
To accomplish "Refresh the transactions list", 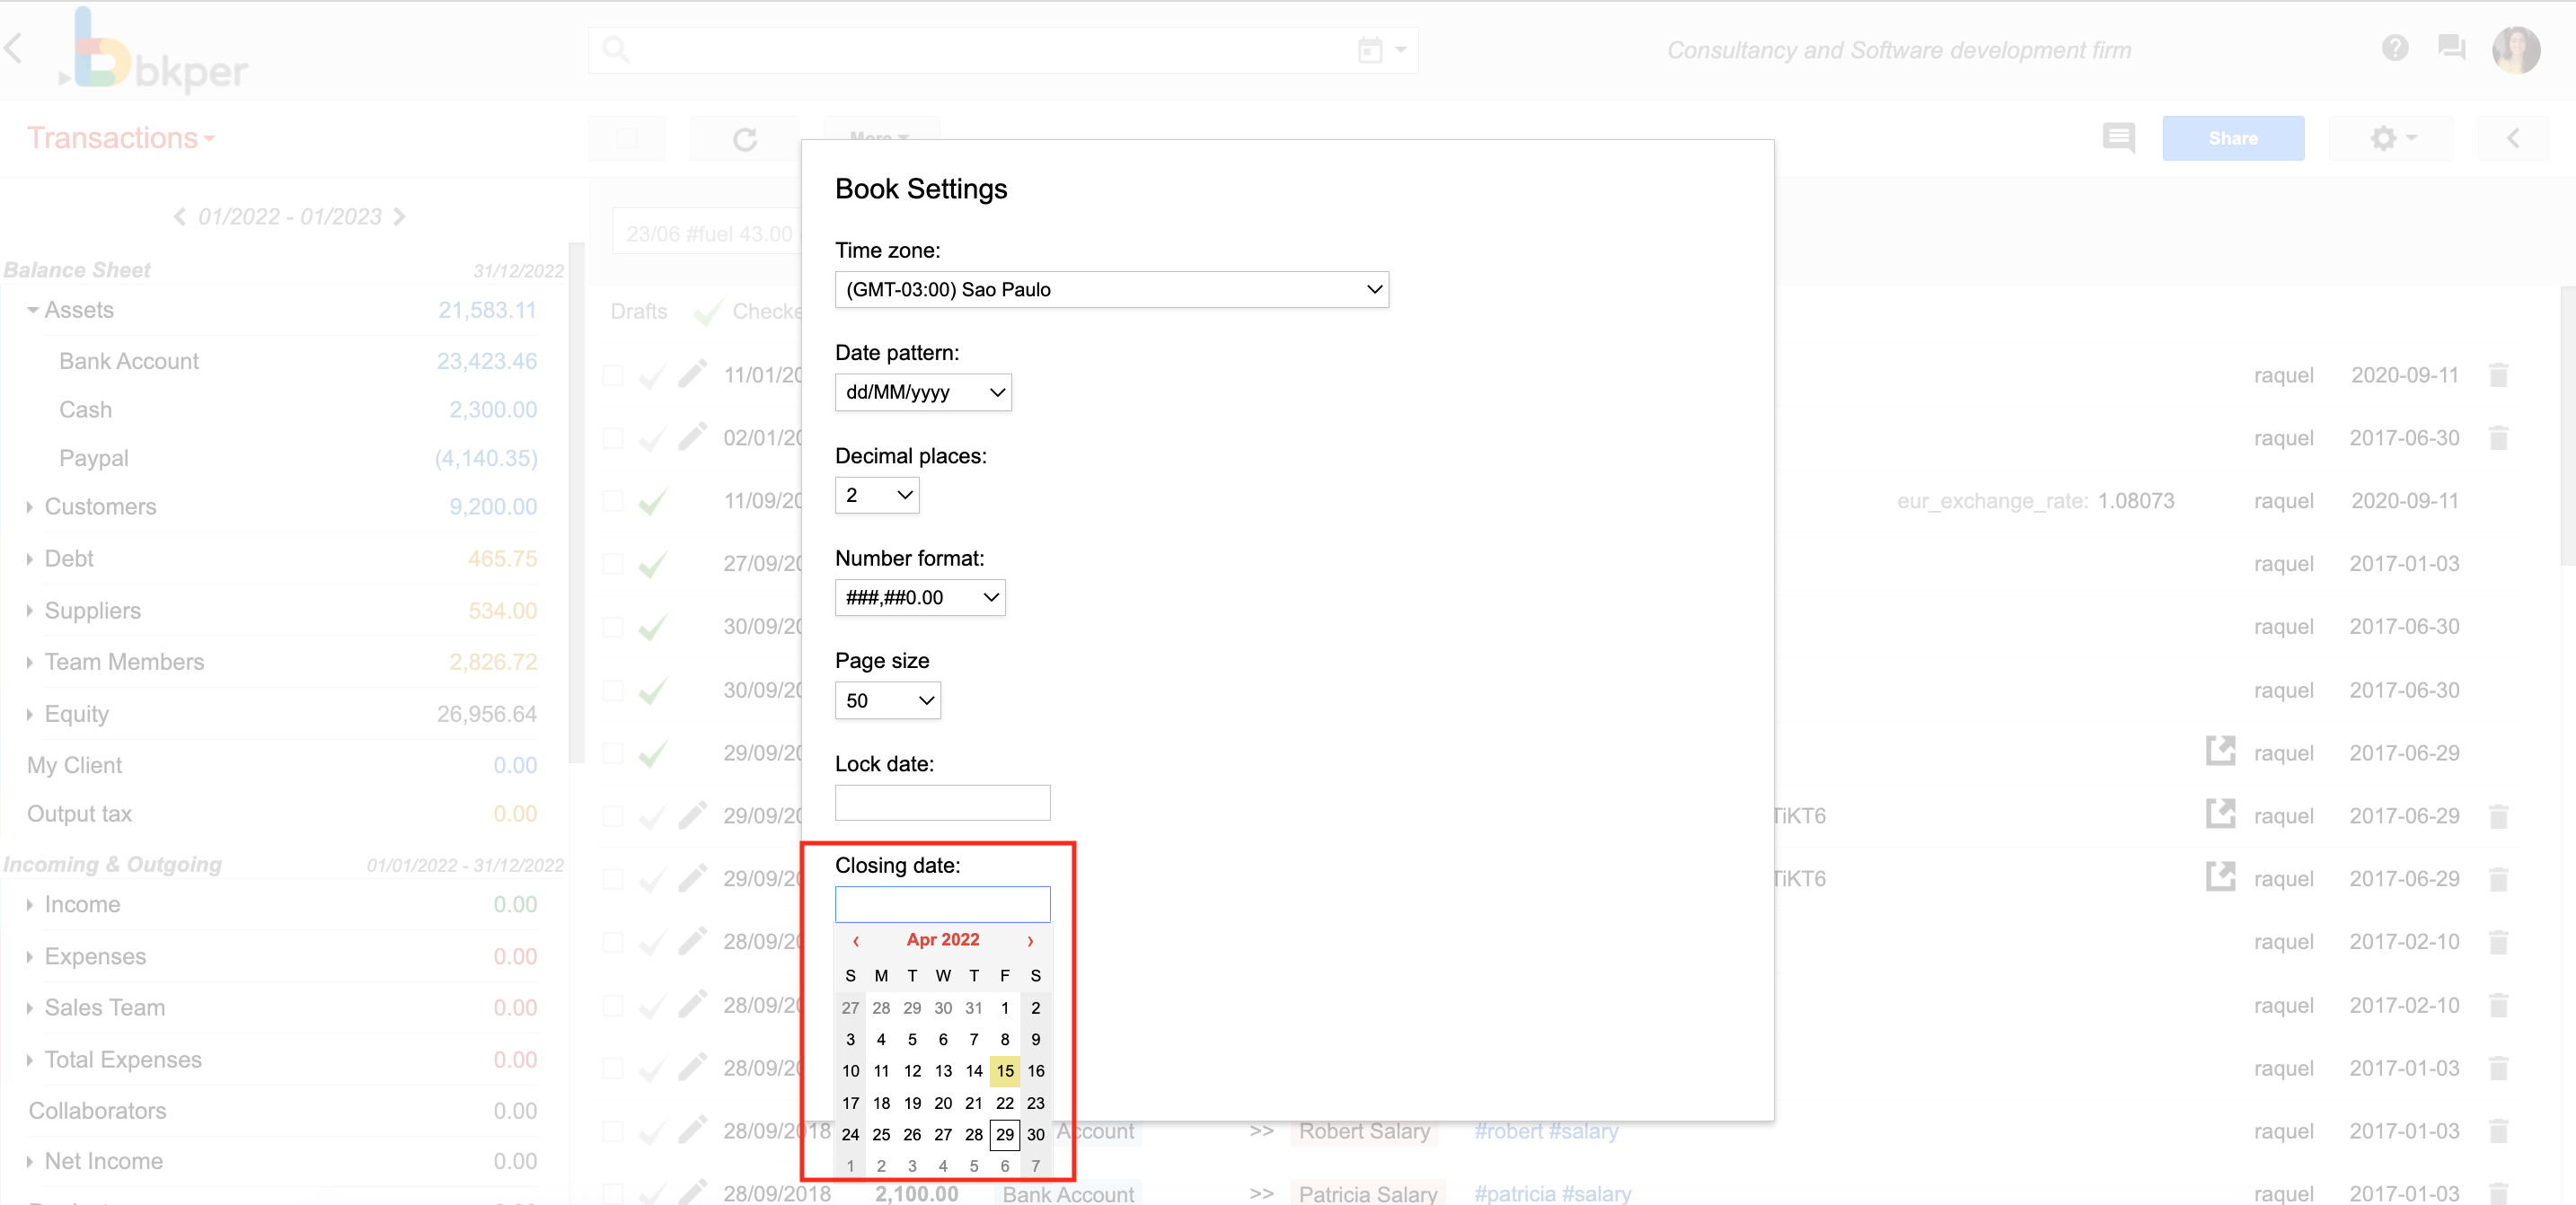I will click(744, 138).
